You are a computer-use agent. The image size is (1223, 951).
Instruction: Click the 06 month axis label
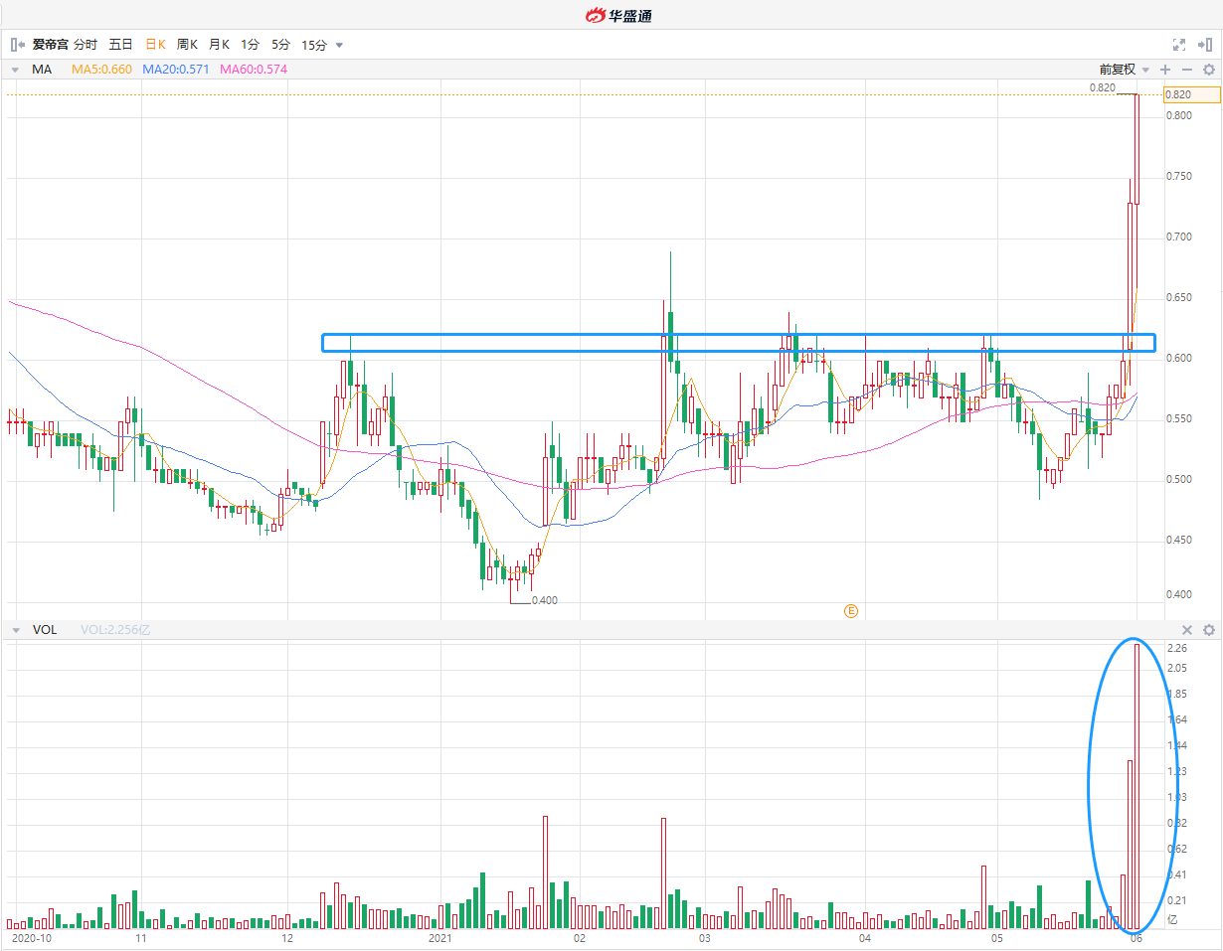pos(1136,938)
